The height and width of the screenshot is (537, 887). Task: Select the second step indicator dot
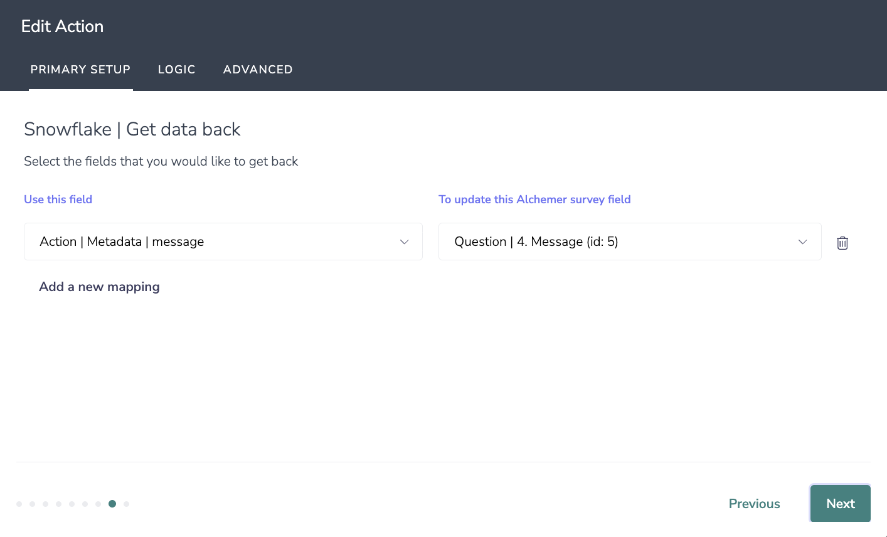click(32, 504)
